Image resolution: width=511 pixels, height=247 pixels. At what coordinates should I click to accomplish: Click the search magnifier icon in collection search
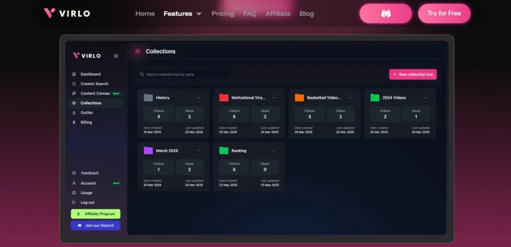142,74
